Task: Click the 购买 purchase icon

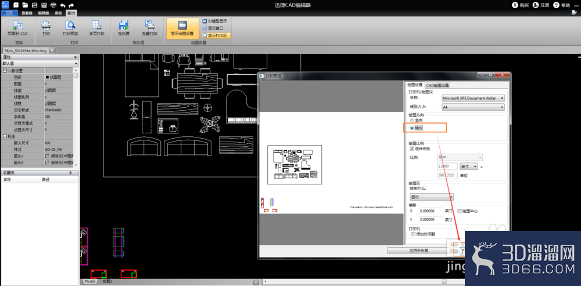Action: coord(516,5)
